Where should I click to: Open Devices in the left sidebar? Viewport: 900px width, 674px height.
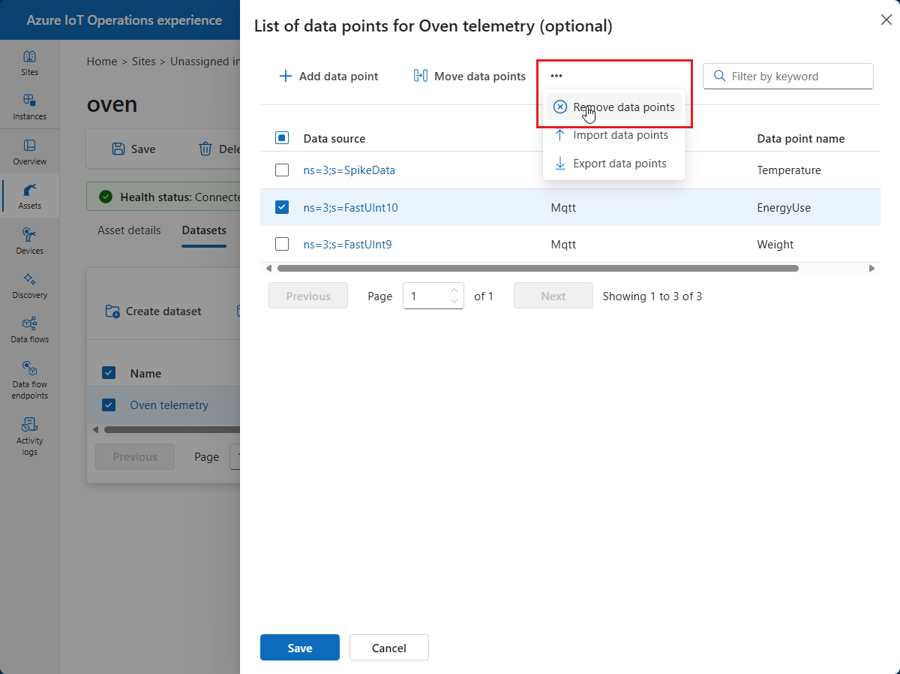[29, 242]
